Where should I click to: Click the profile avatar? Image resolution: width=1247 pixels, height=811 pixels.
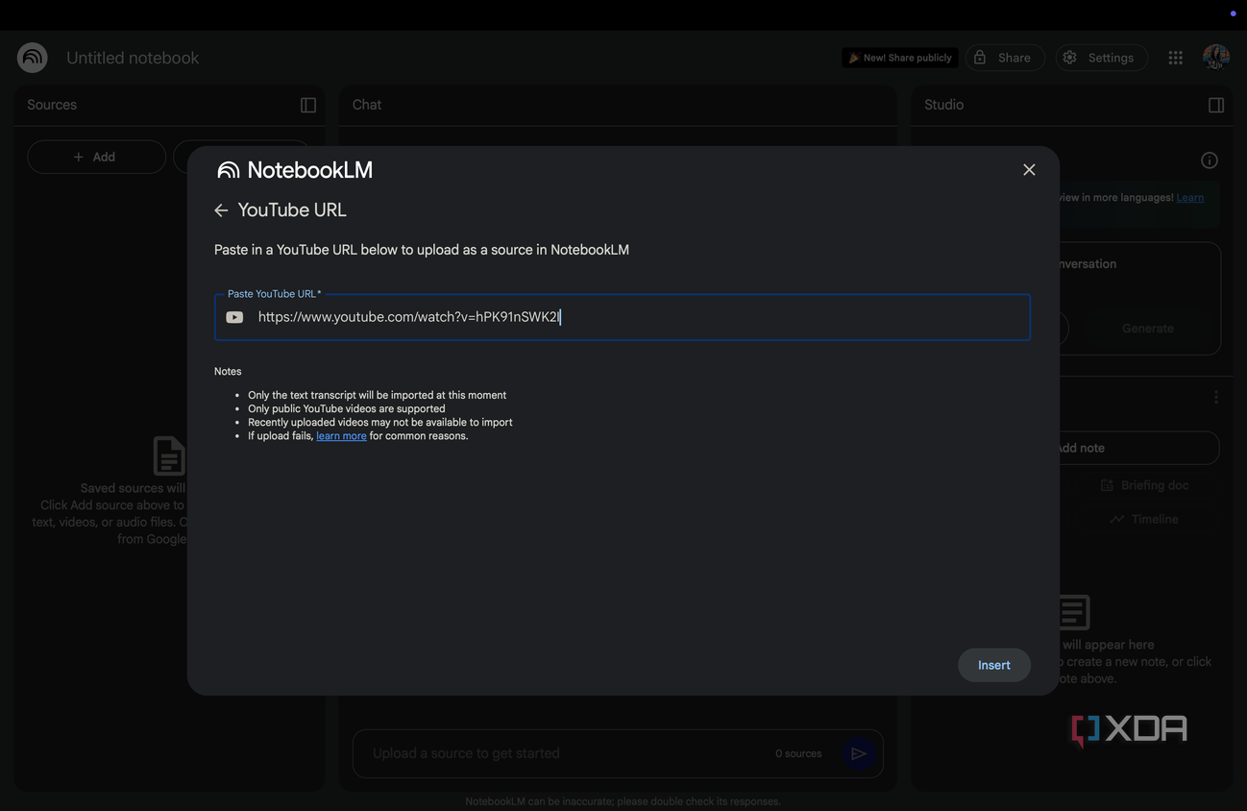pyautogui.click(x=1216, y=58)
